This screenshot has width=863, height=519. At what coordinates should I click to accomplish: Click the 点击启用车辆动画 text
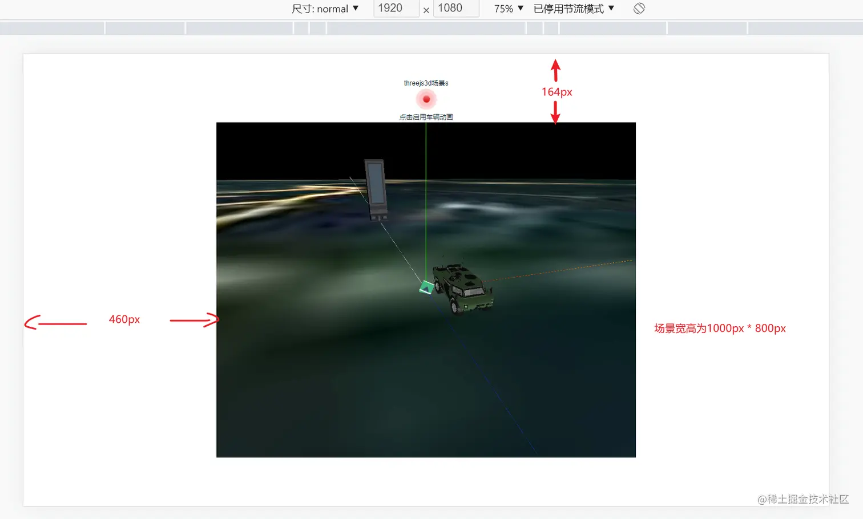[x=426, y=117]
